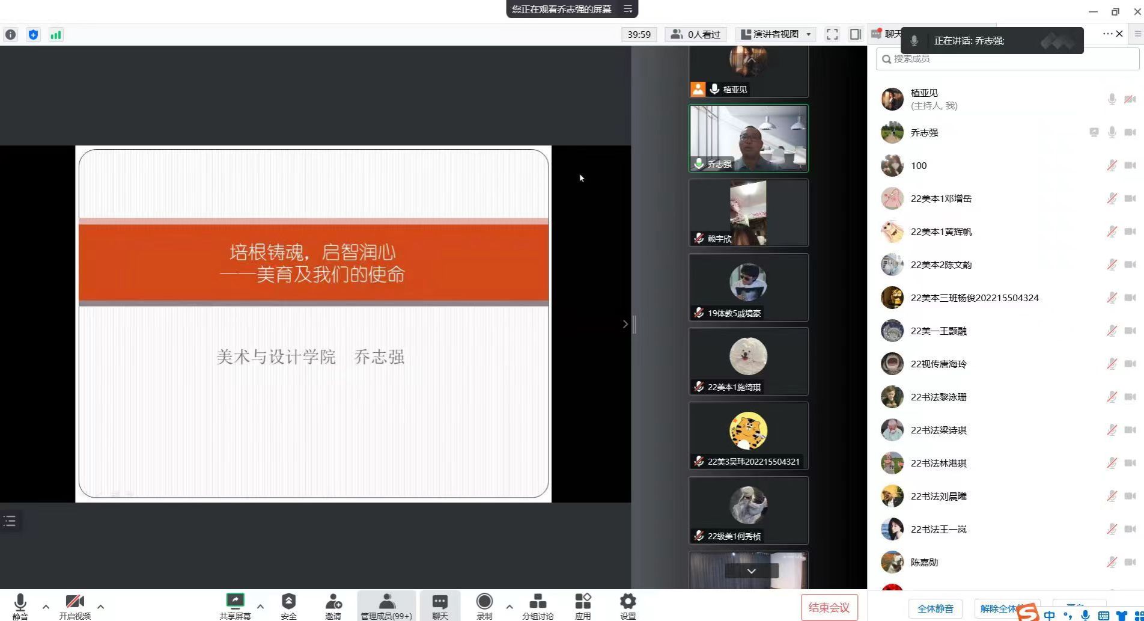Open the 演讲者视图 view dropdown
1144x621 pixels.
[776, 34]
